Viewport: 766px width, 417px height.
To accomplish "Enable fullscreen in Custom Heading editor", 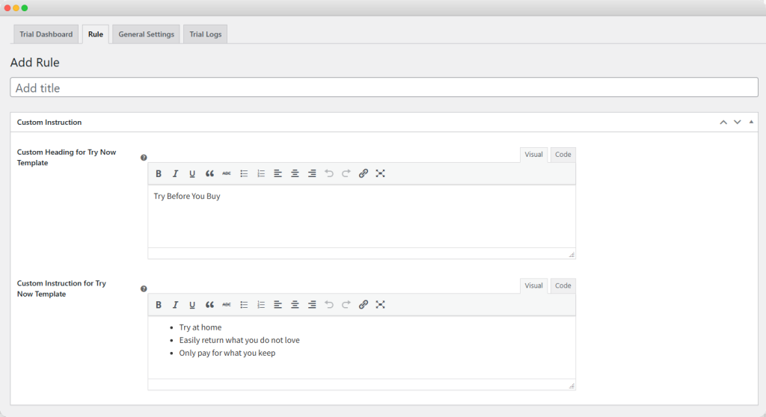I will coord(380,173).
